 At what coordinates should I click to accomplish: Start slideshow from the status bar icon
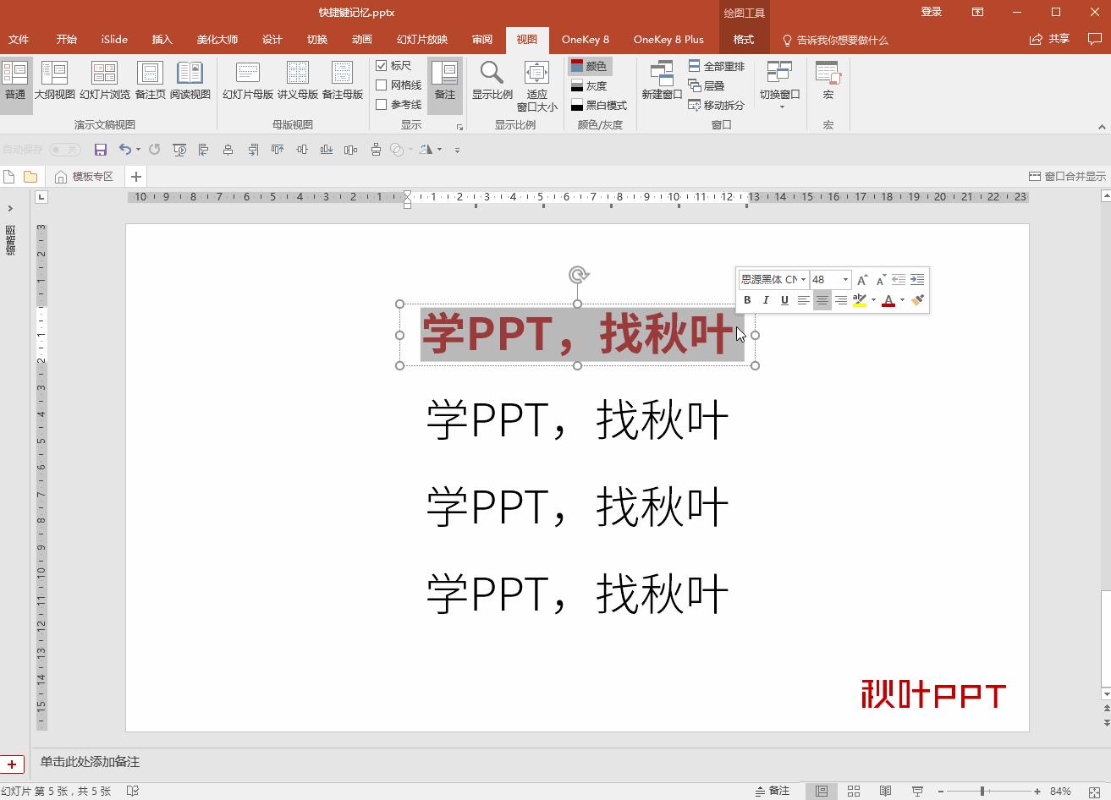pos(916,789)
